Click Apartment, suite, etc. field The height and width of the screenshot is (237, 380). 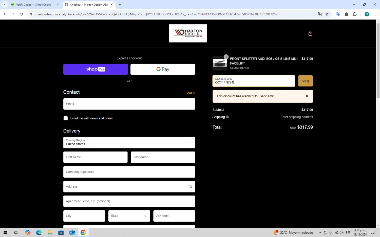[x=129, y=201]
